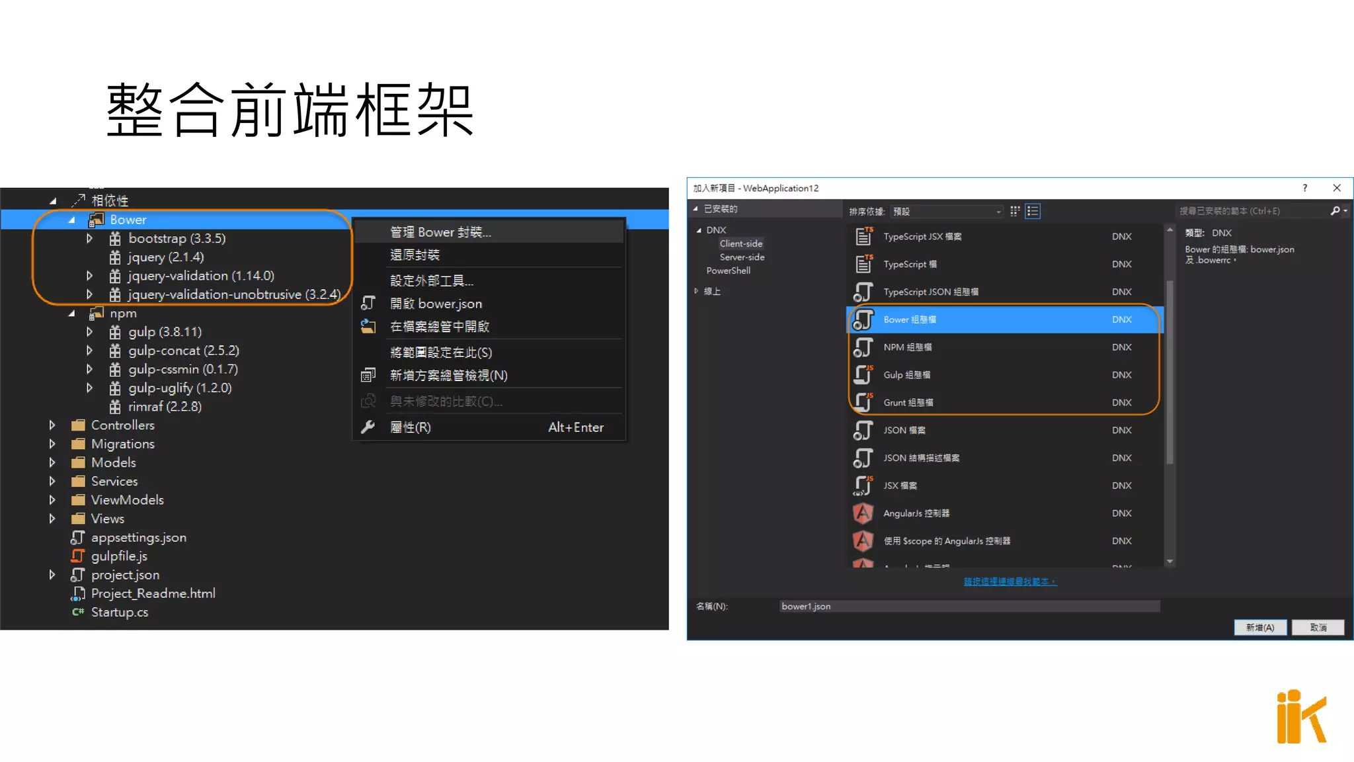Click the Gulp 組態檔 template icon
The image size is (1354, 762).
click(x=863, y=374)
